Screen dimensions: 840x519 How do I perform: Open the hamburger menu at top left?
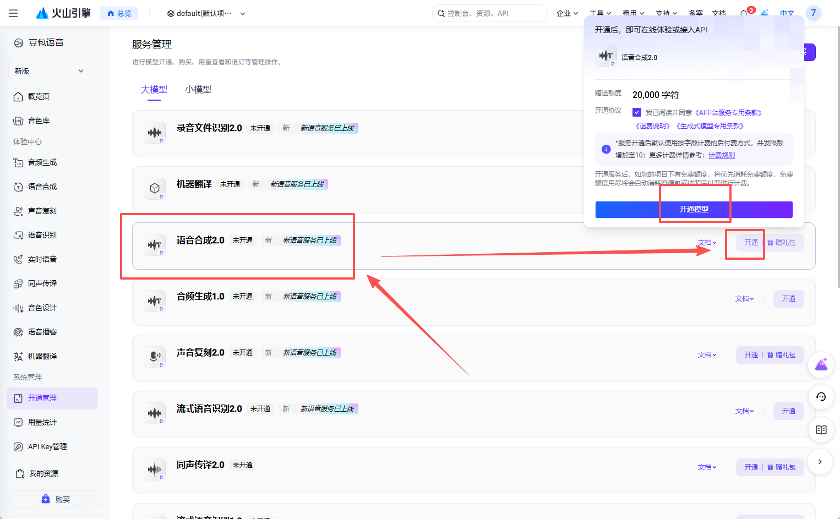(x=13, y=13)
